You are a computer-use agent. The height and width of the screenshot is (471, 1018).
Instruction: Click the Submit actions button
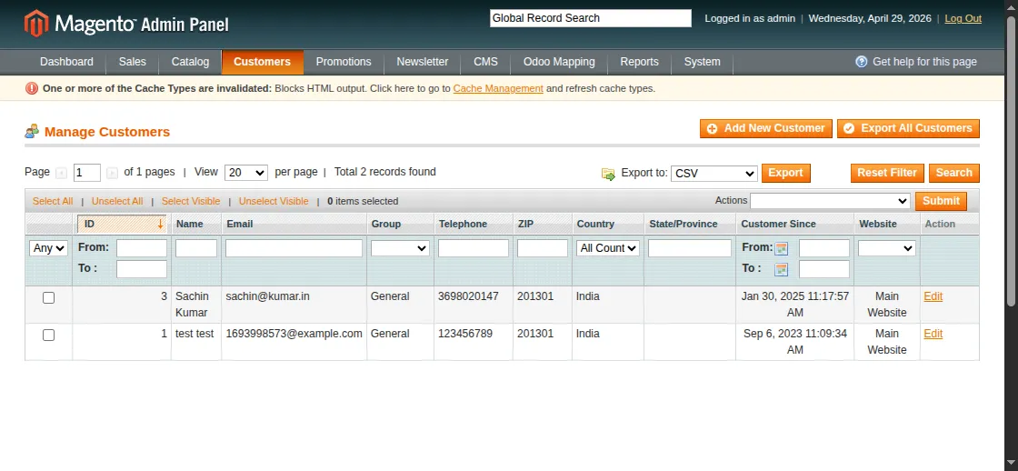coord(941,201)
